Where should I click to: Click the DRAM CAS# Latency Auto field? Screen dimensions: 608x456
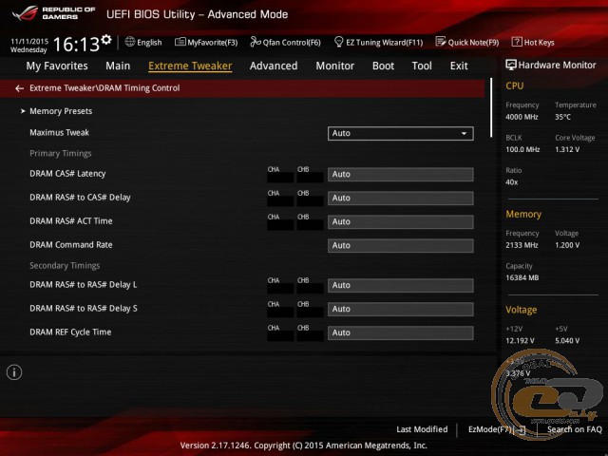(x=401, y=175)
